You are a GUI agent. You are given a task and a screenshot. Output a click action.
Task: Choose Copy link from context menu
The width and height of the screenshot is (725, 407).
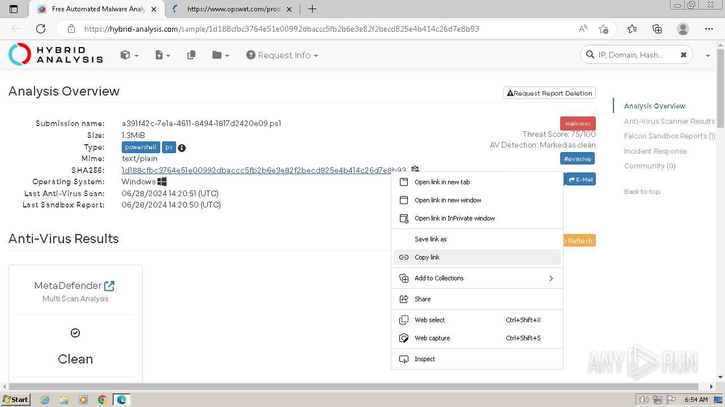477,257
